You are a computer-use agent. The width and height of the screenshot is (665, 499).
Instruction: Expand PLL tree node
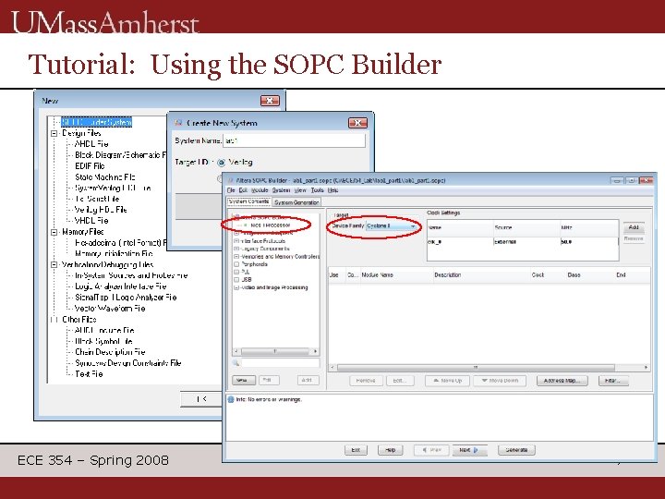(x=236, y=272)
